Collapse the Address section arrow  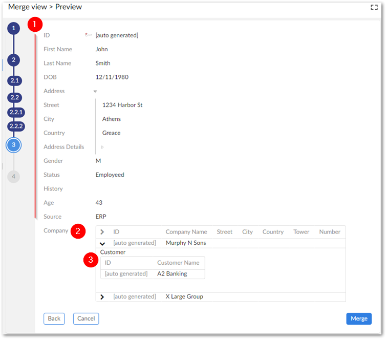[x=95, y=91]
